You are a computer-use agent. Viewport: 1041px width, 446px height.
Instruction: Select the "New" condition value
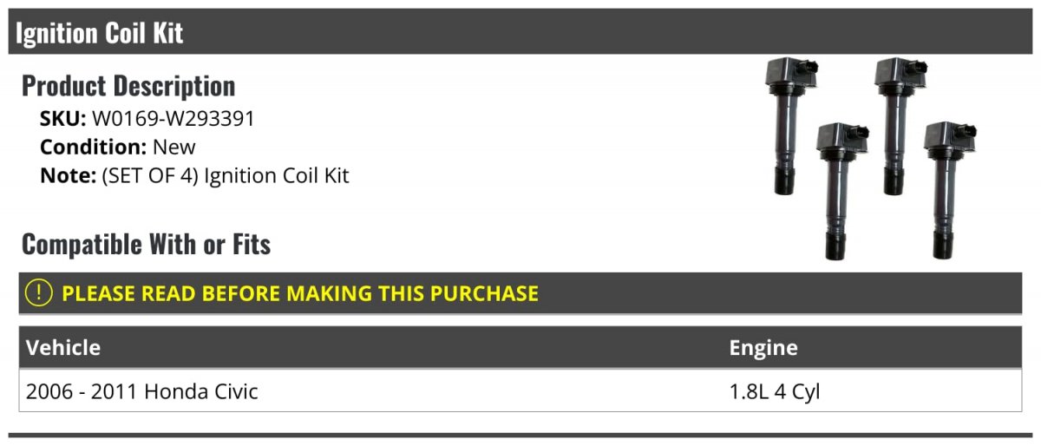pos(174,147)
